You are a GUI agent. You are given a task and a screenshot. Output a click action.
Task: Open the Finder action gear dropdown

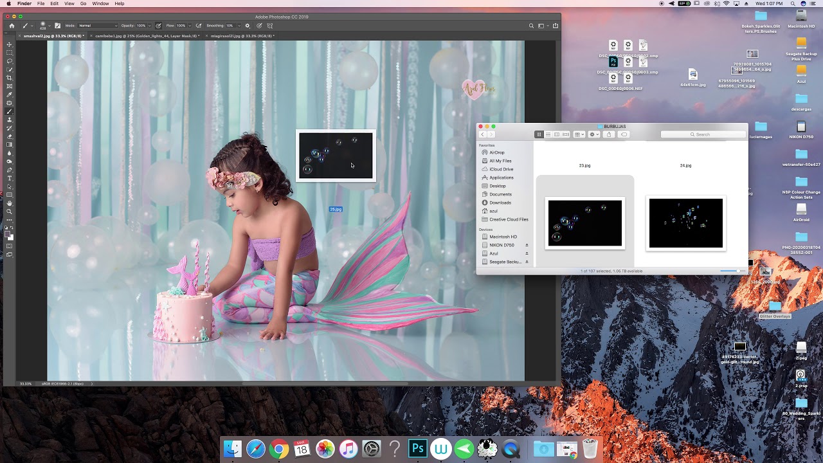[x=594, y=134]
